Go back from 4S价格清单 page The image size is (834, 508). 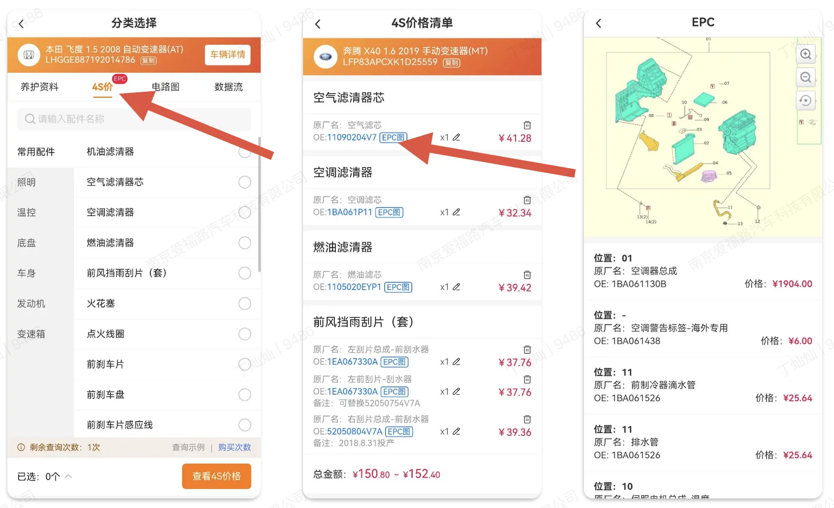point(318,24)
